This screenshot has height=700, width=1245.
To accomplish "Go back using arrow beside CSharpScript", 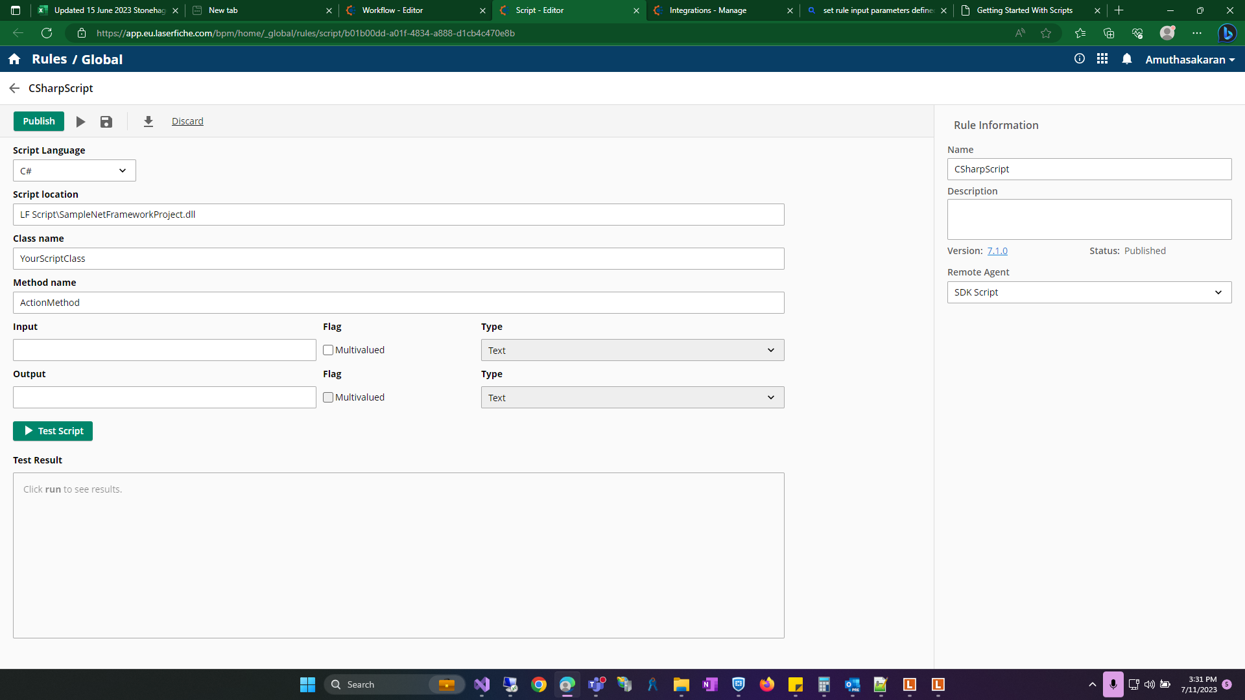I will [14, 88].
